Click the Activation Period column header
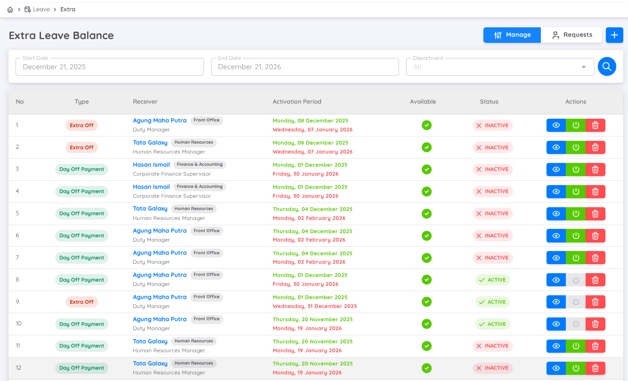628x381 pixels. [x=297, y=102]
